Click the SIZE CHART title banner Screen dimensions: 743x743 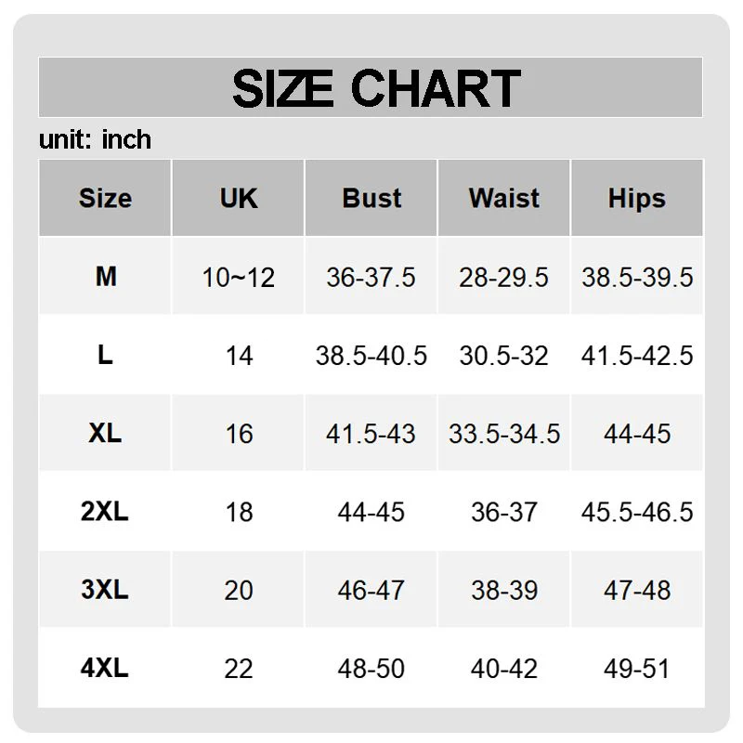371,88
